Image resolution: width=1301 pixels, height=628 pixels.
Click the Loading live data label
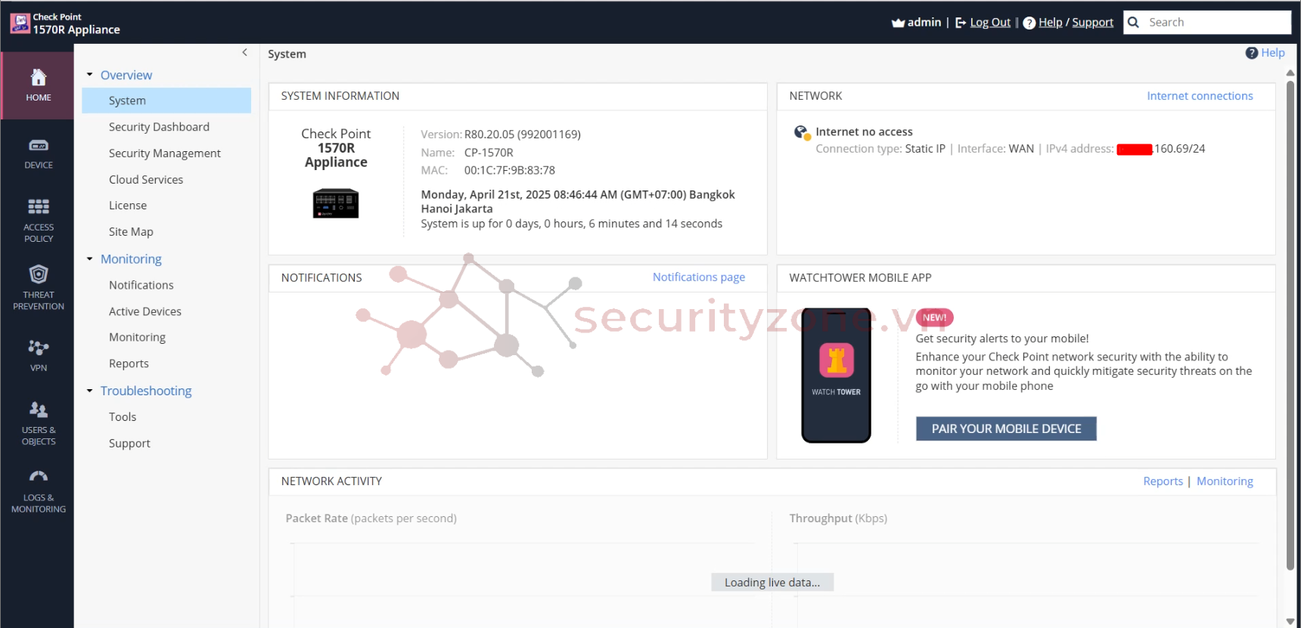pos(772,583)
